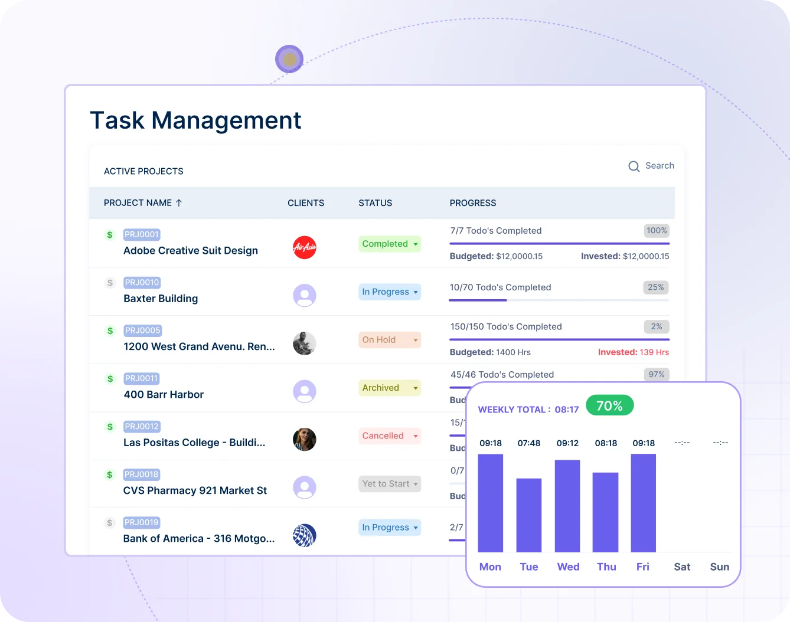Click the 100% progress badge
Viewport: 790px width, 622px height.
point(657,231)
